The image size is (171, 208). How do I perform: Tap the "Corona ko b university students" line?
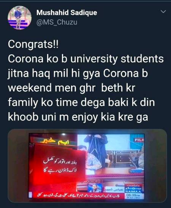(x=86, y=58)
